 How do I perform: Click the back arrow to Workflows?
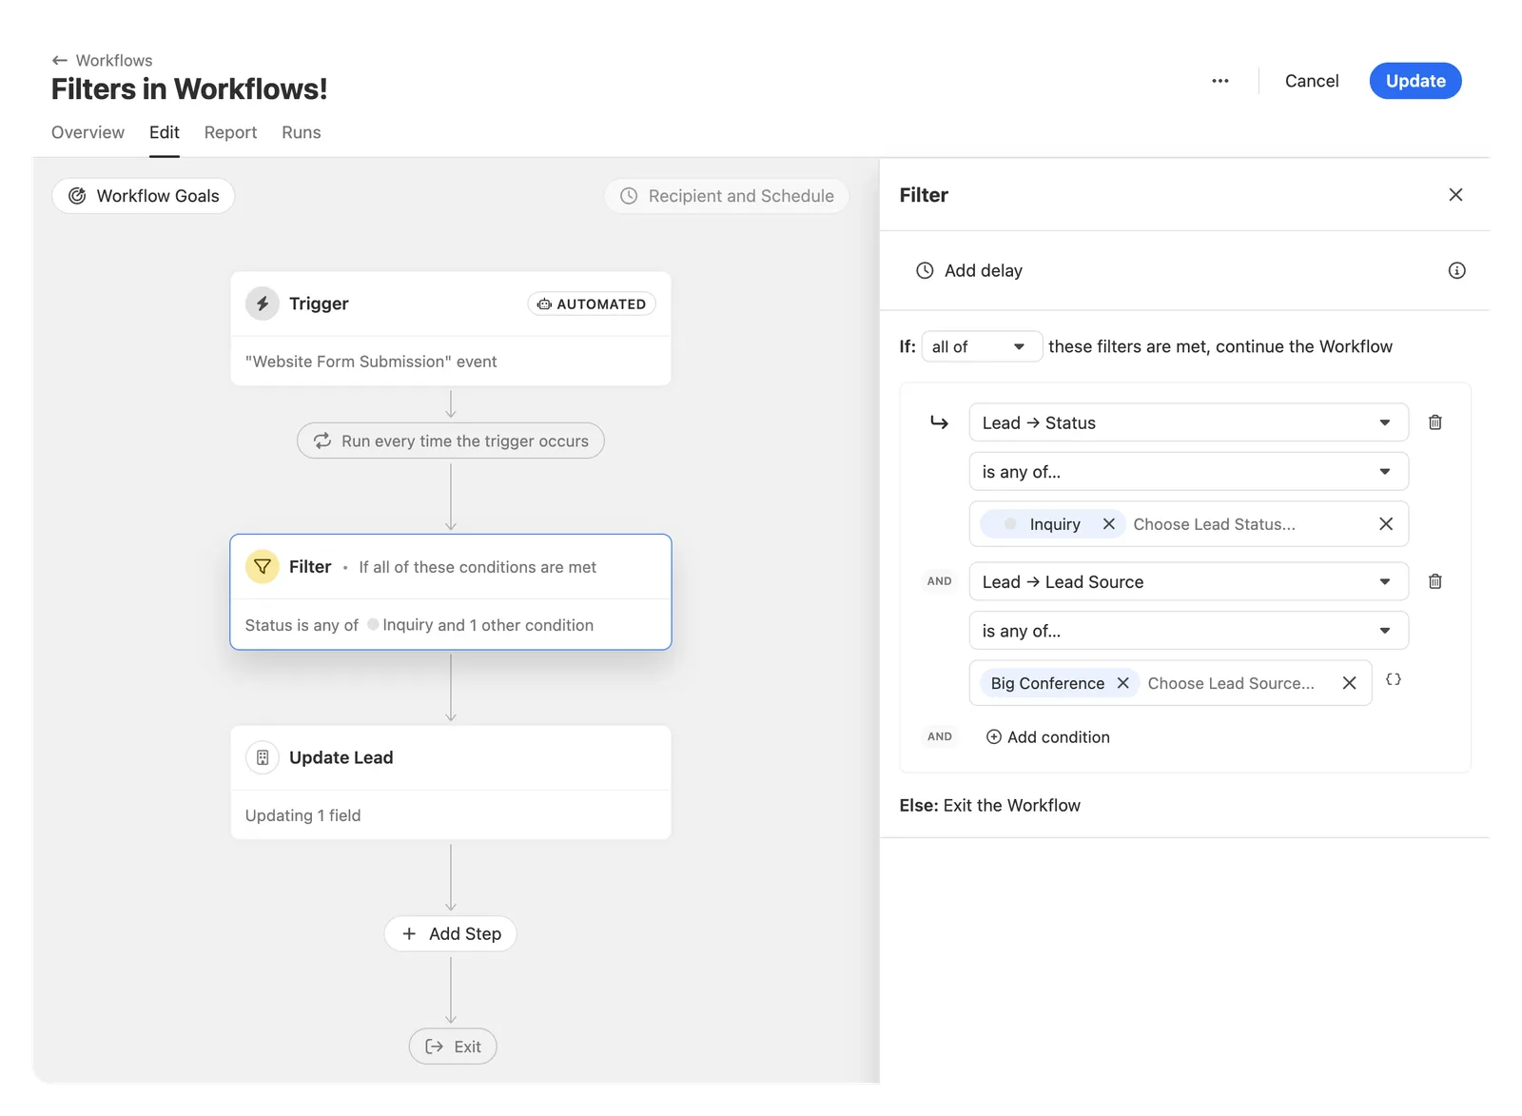point(59,60)
